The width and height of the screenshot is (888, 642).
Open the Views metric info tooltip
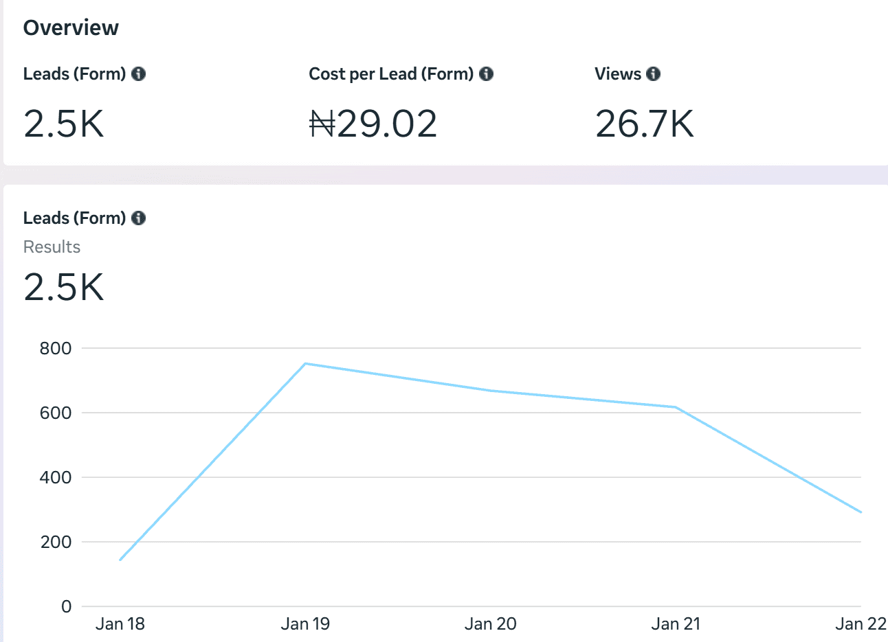(x=654, y=73)
